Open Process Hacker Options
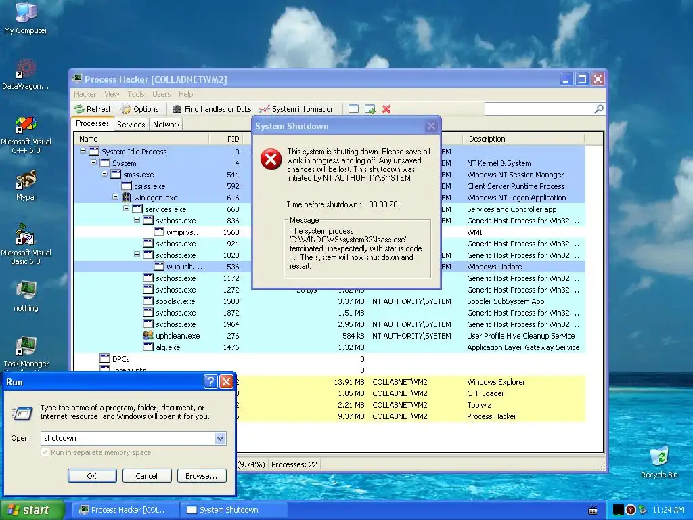 click(139, 109)
